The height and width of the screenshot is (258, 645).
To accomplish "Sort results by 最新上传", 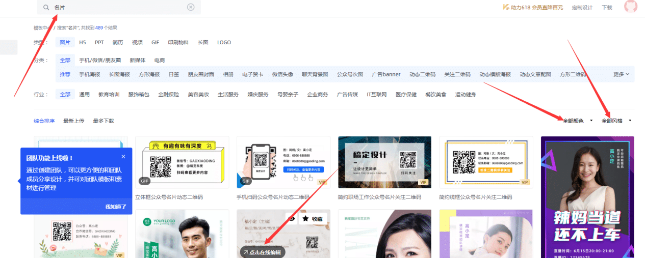I will (x=74, y=121).
